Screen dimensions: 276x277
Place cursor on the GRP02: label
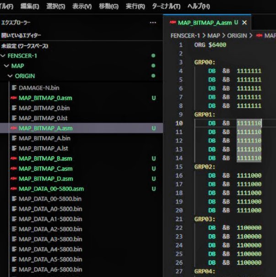click(x=205, y=167)
